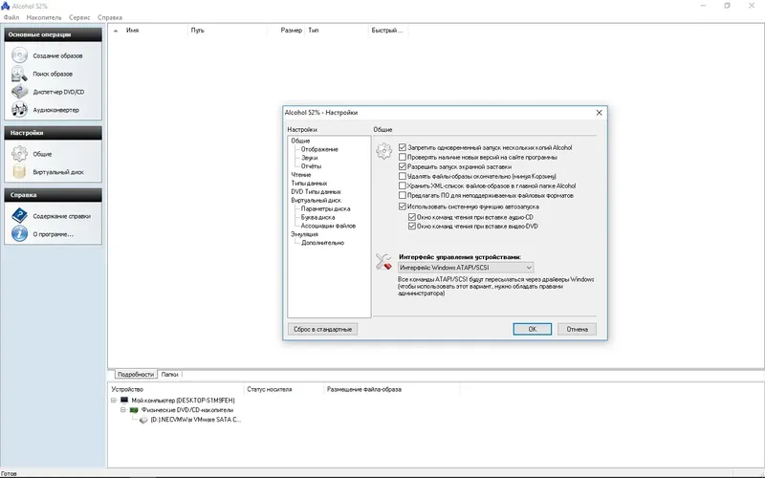Collapse Мой компьютер tree node
This screenshot has height=478, width=765.
(114, 401)
